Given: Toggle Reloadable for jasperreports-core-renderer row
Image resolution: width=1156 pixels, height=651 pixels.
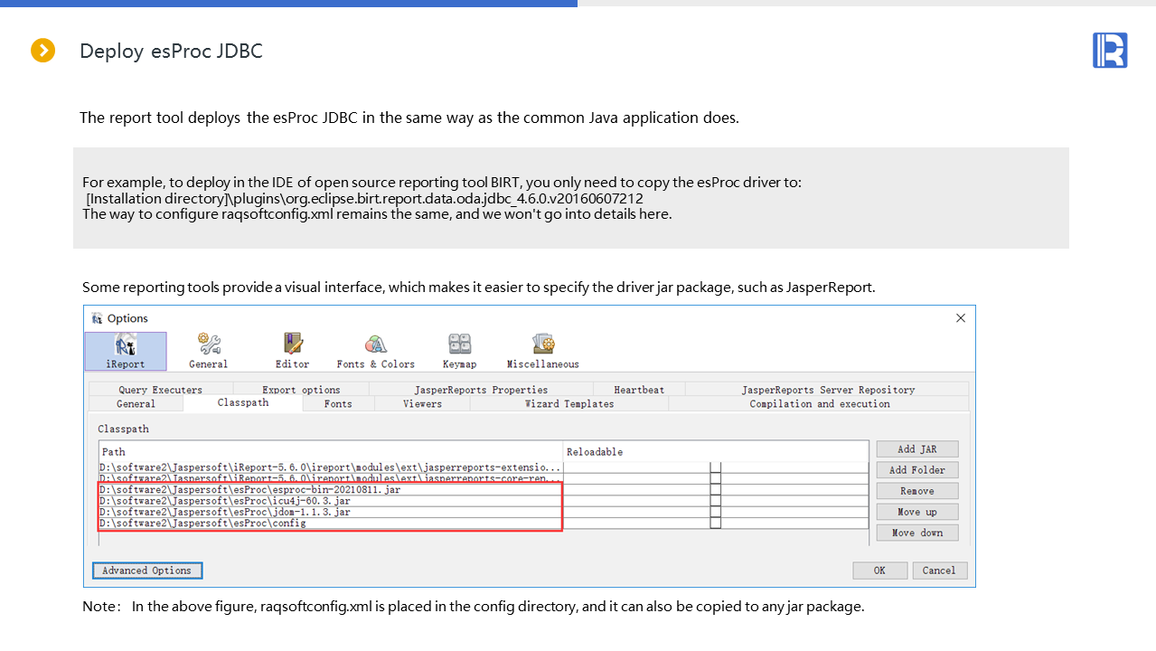Looking at the screenshot, I should point(716,477).
